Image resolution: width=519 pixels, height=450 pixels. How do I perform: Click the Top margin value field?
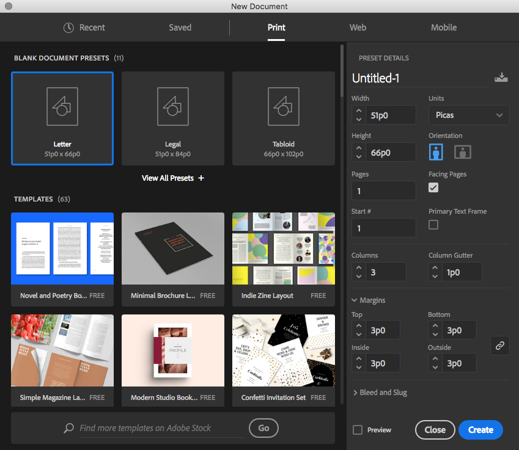383,330
